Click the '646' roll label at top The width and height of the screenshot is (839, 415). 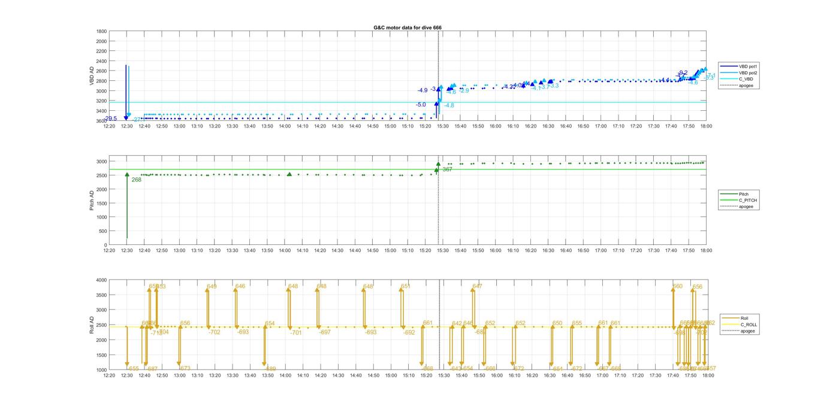[240, 286]
